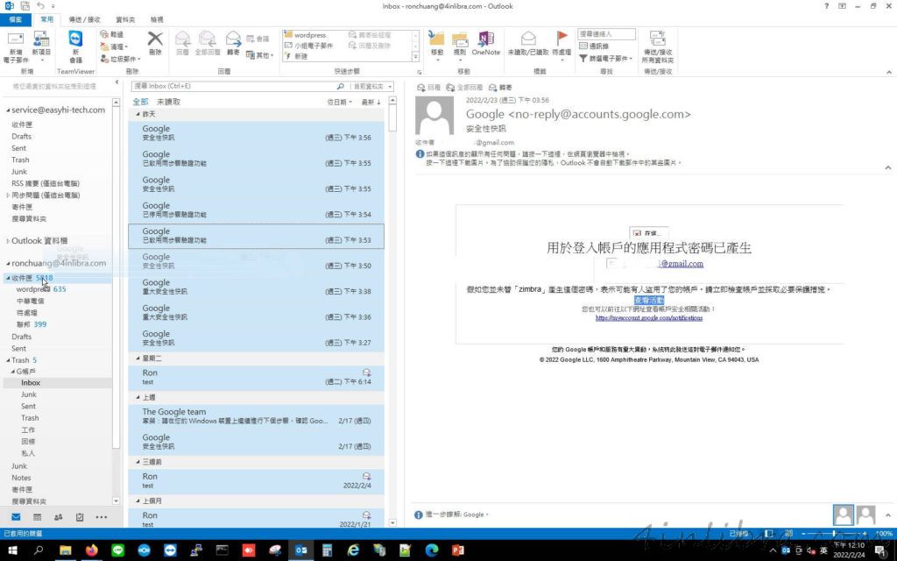Expand the quick steps gallery

coord(416,57)
